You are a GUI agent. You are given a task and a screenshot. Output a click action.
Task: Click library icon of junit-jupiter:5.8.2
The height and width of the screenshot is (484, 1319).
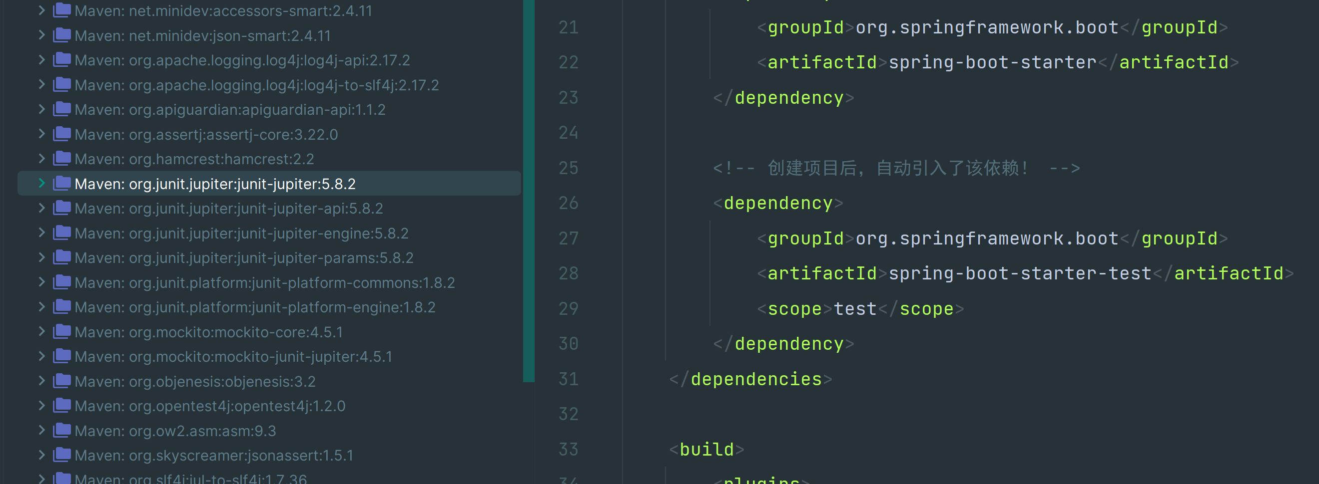coord(62,183)
